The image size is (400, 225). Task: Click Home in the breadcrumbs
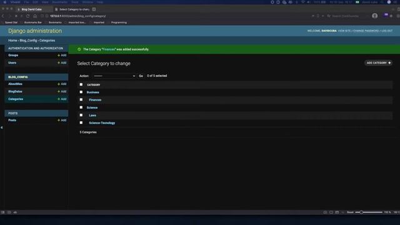(12, 40)
